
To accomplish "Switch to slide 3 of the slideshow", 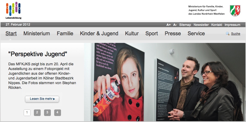I will 47,113.
